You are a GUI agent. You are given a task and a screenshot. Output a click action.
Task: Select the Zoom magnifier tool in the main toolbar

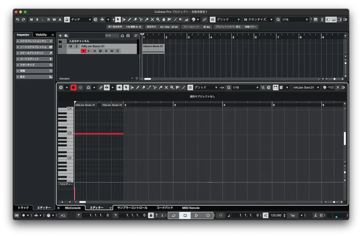(x=158, y=19)
